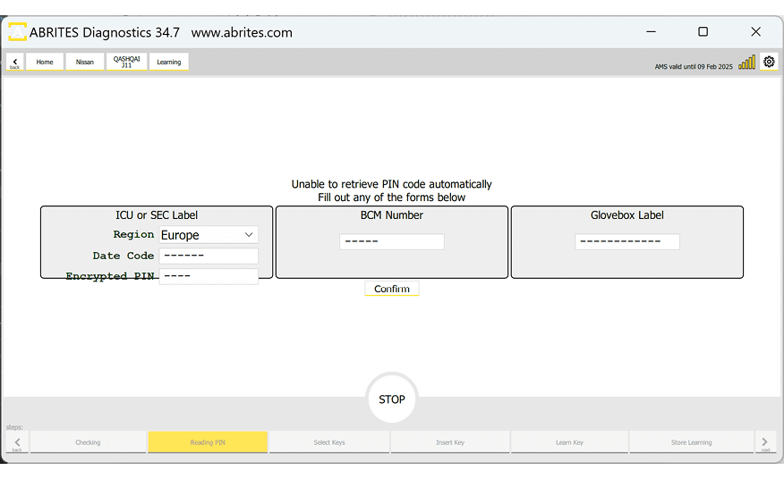Click the steps next arrow at bottom right
The height and width of the screenshot is (479, 784).
click(x=765, y=442)
